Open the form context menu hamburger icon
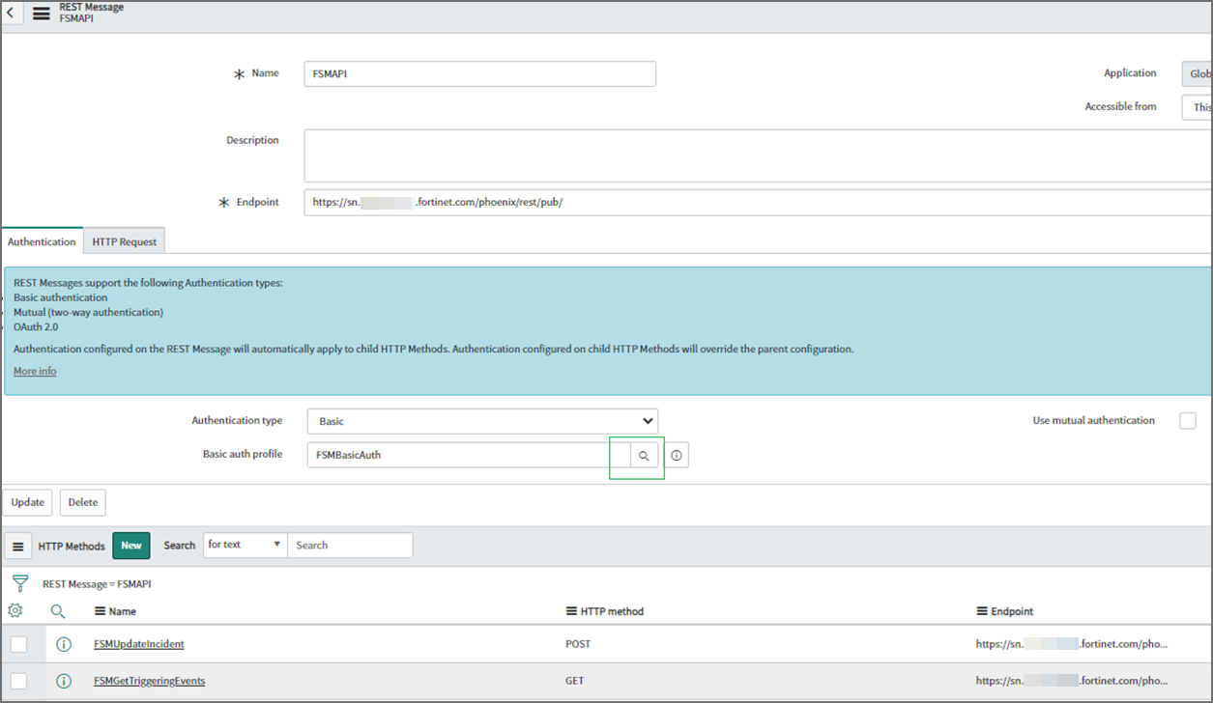Viewport: 1213px width, 703px height. click(42, 14)
